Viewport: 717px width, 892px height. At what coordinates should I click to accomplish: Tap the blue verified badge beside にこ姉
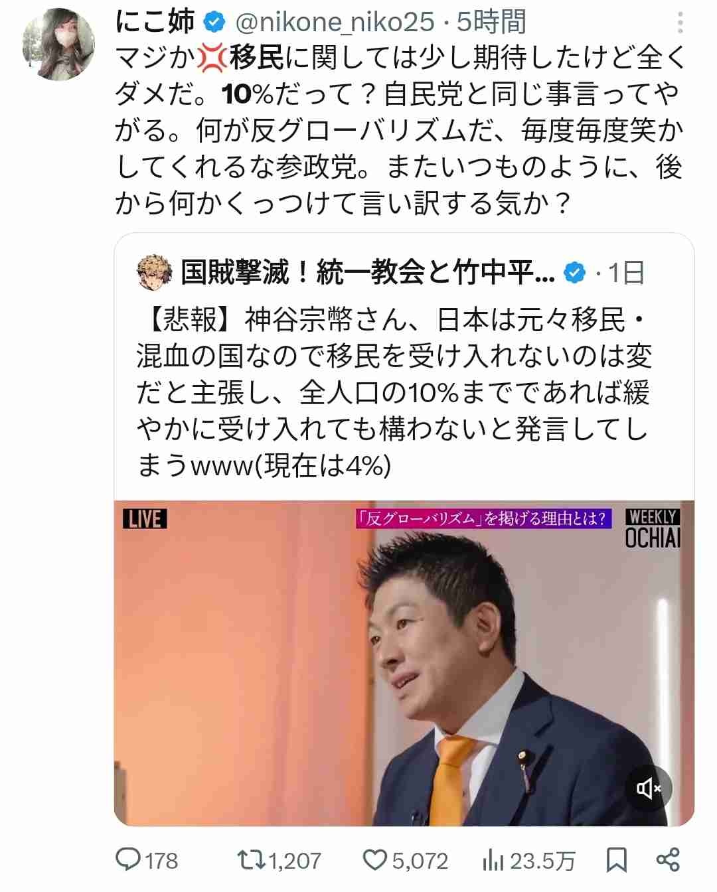tap(214, 23)
